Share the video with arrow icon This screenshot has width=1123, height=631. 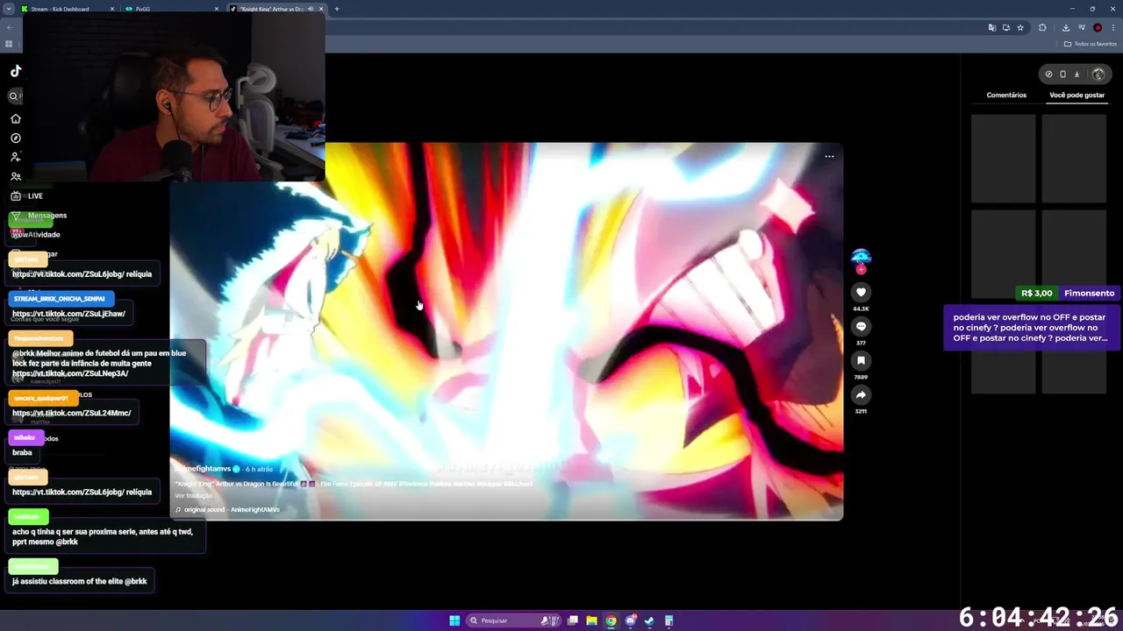click(861, 394)
